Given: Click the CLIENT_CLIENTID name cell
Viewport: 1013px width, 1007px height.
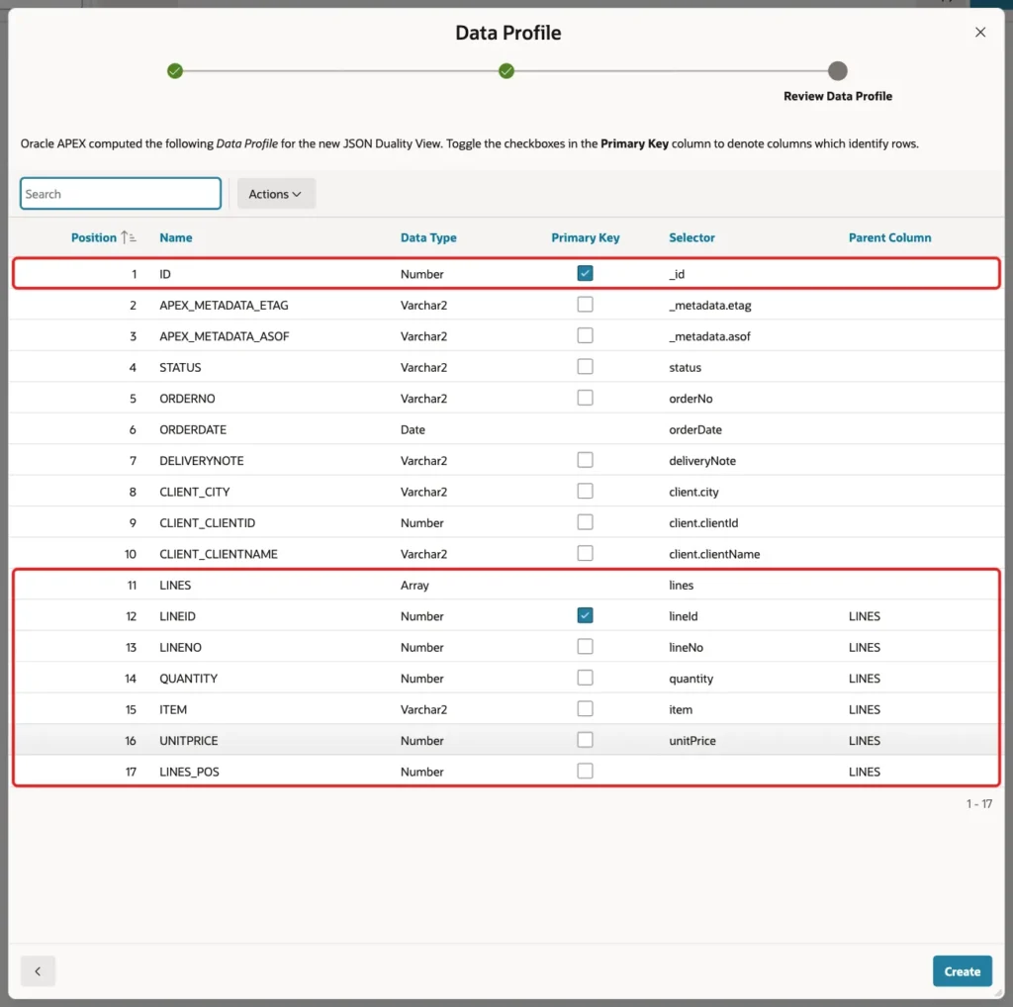Looking at the screenshot, I should click(208, 522).
